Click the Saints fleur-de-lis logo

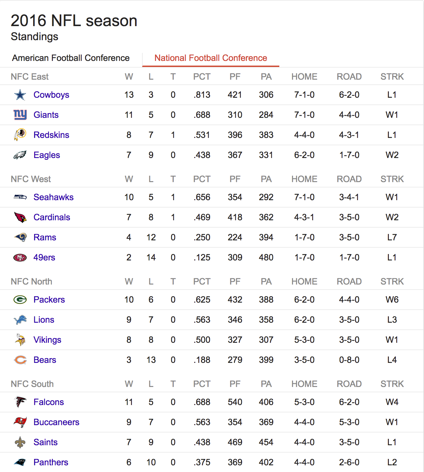click(x=20, y=442)
